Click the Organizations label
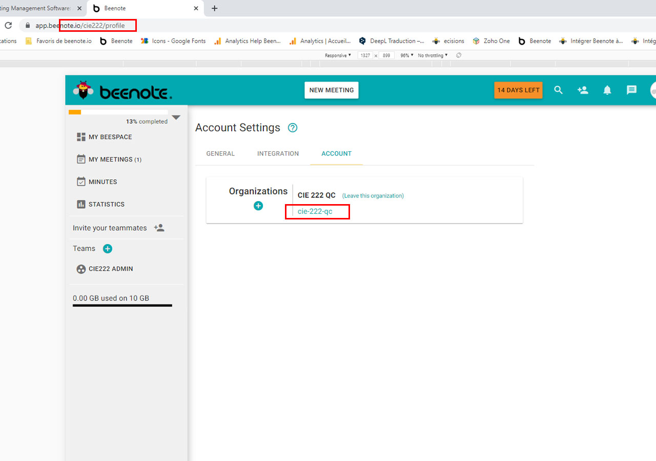 [x=258, y=191]
